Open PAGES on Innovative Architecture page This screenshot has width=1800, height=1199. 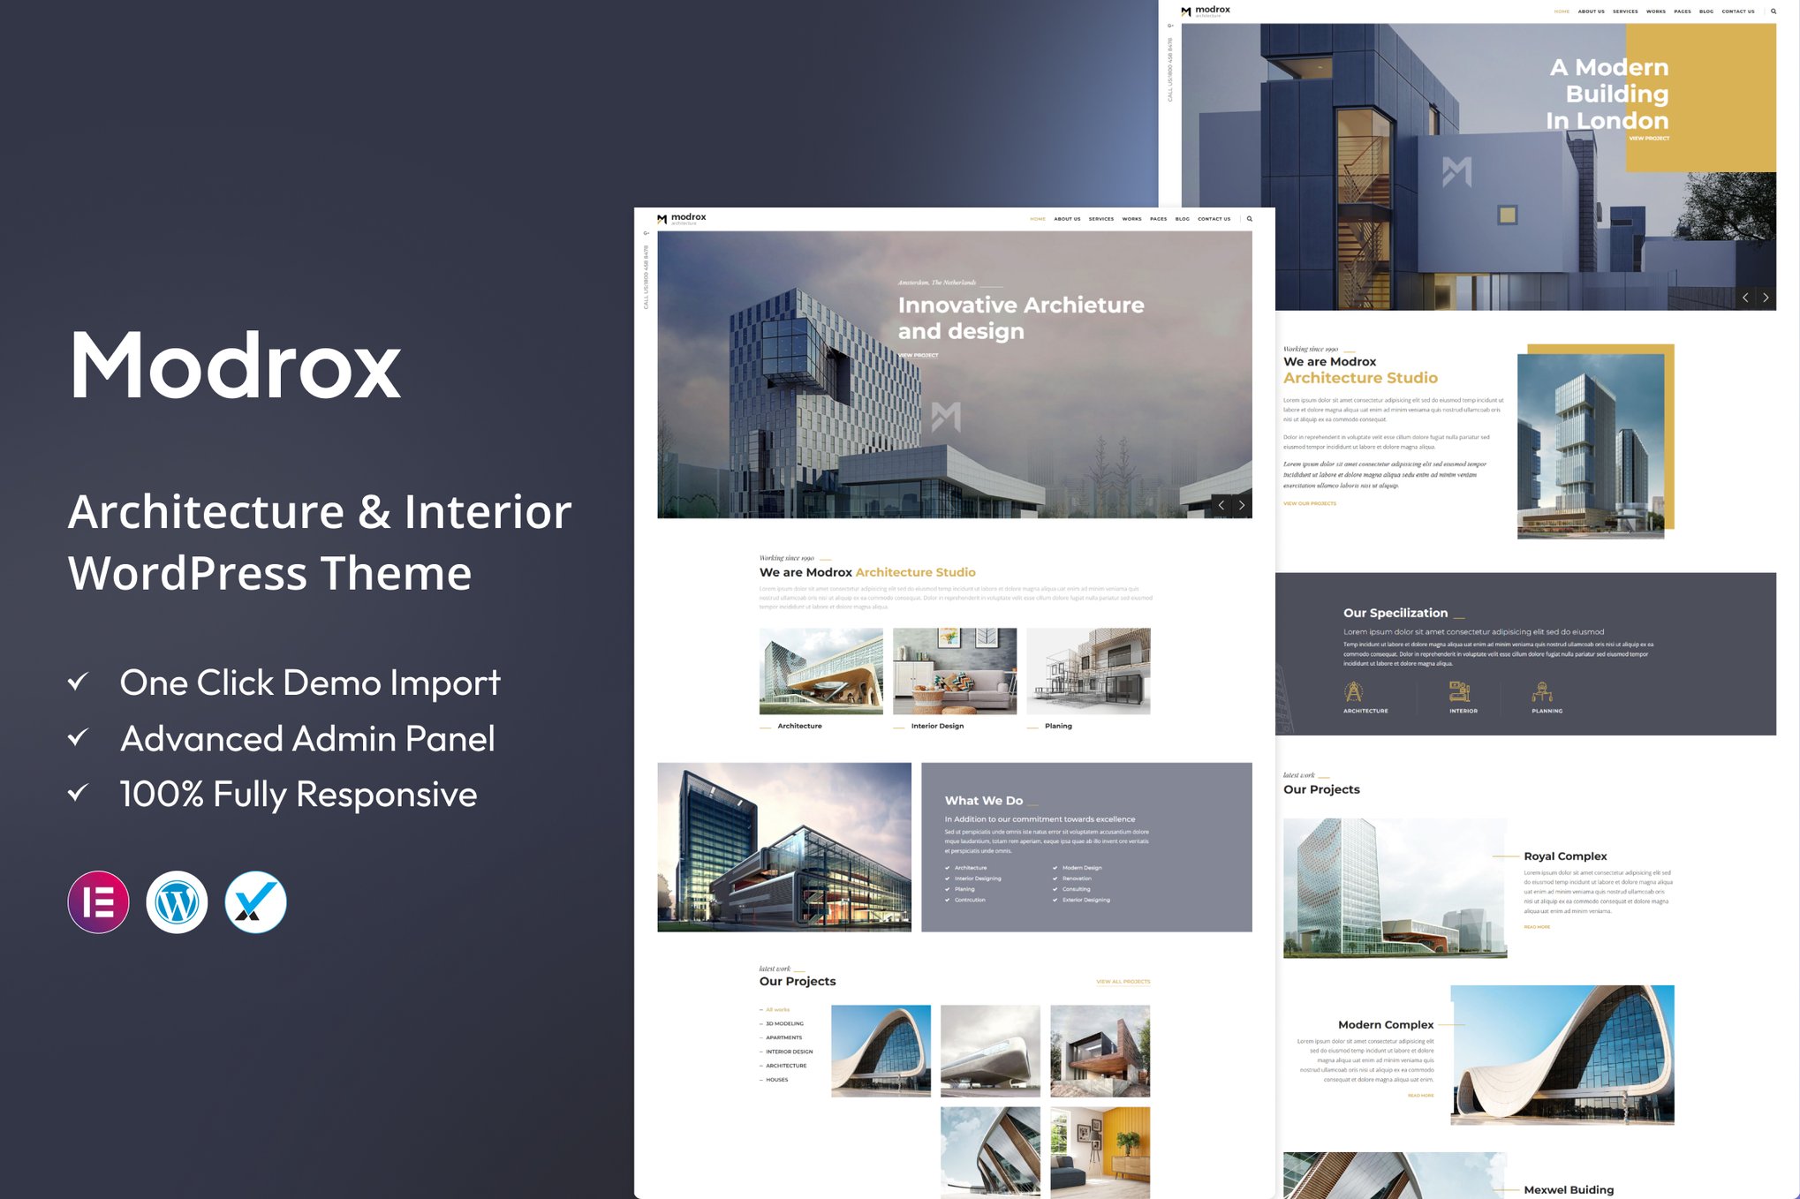1158,219
